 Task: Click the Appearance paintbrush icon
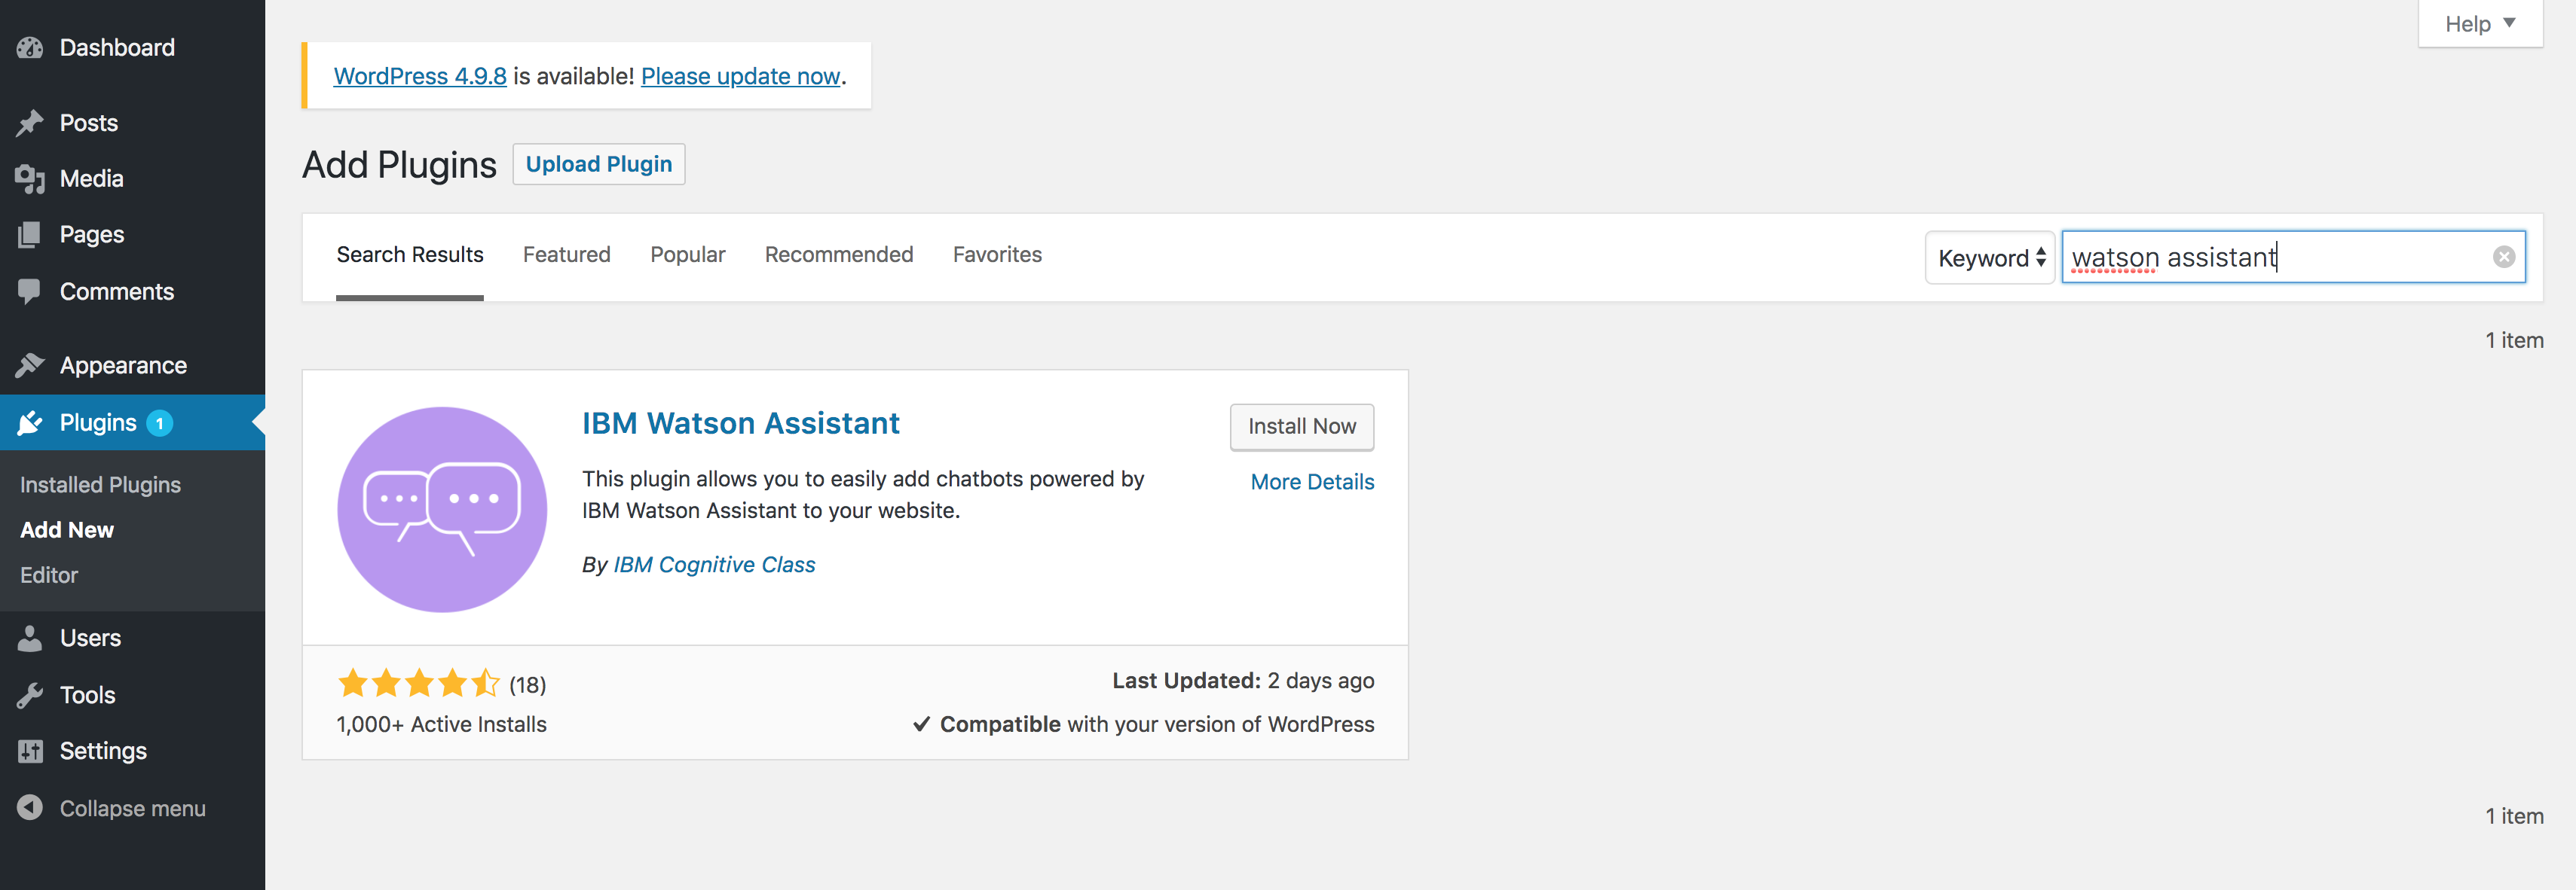point(30,366)
